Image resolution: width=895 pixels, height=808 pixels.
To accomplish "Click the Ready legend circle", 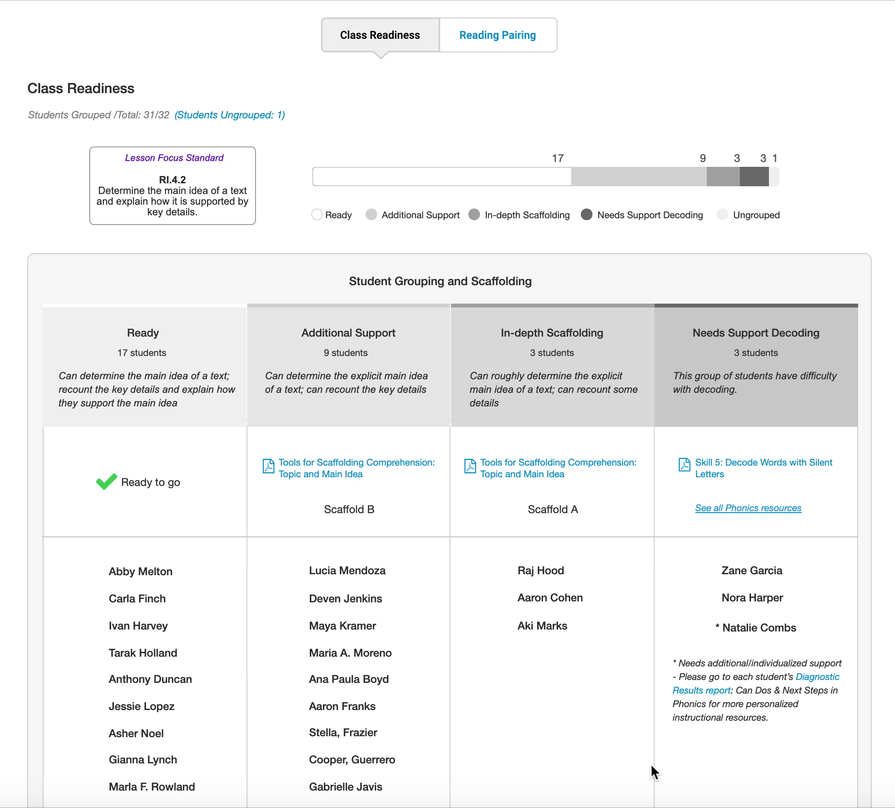I will [x=317, y=215].
